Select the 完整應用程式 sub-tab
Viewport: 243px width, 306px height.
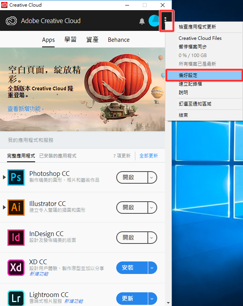(21, 156)
